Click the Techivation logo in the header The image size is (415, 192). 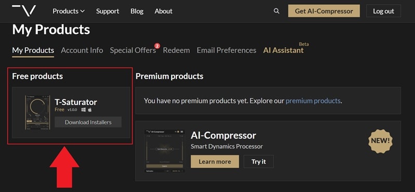(24, 10)
